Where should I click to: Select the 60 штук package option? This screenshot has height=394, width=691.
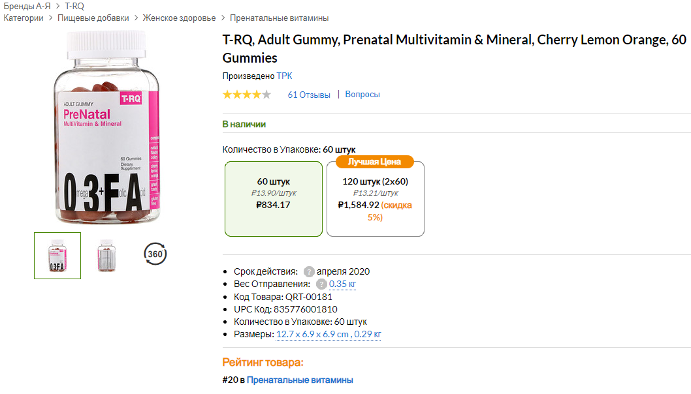[274, 198]
